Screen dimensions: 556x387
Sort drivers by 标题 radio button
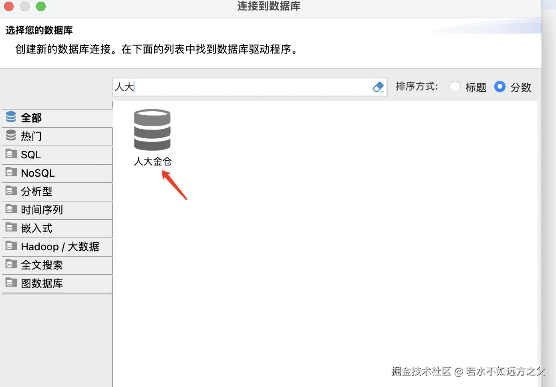pos(455,86)
